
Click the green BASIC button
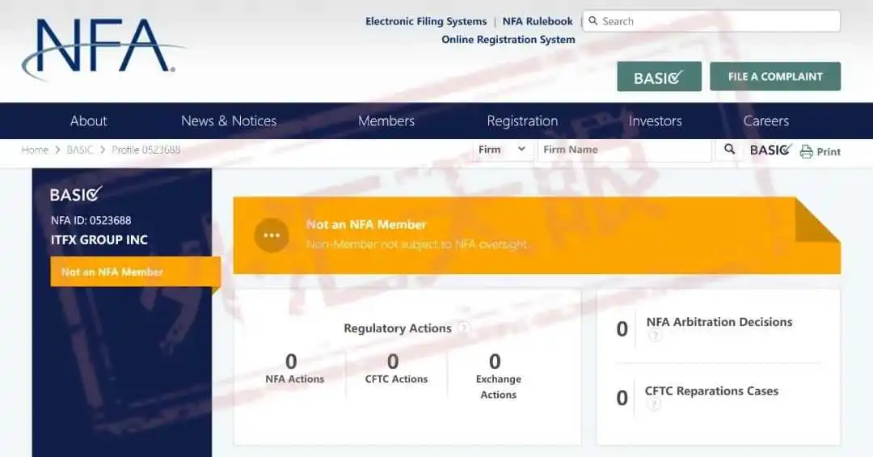point(660,76)
